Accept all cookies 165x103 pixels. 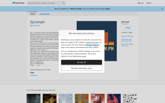(82, 62)
